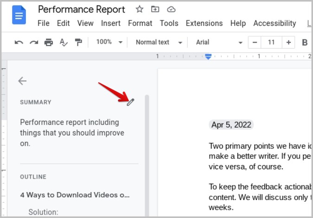Toggle bold formatting

click(305, 42)
